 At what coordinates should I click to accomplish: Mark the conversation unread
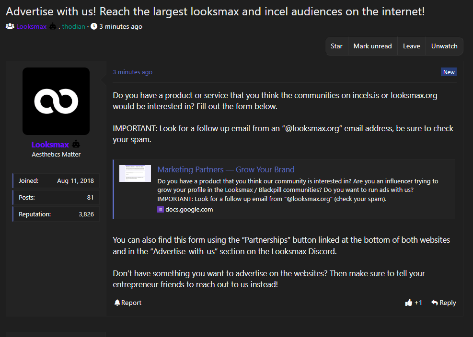pyautogui.click(x=372, y=46)
